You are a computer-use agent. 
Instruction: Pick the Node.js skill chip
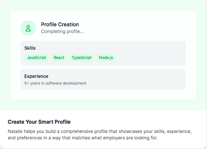click(x=106, y=58)
